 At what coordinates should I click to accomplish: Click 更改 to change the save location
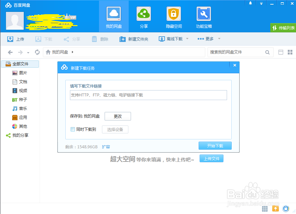coord(118,116)
